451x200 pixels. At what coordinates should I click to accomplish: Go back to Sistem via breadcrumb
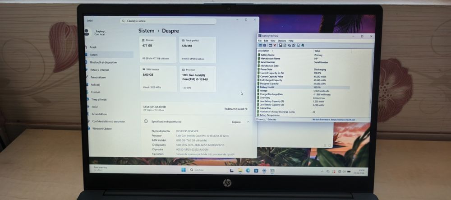click(146, 31)
